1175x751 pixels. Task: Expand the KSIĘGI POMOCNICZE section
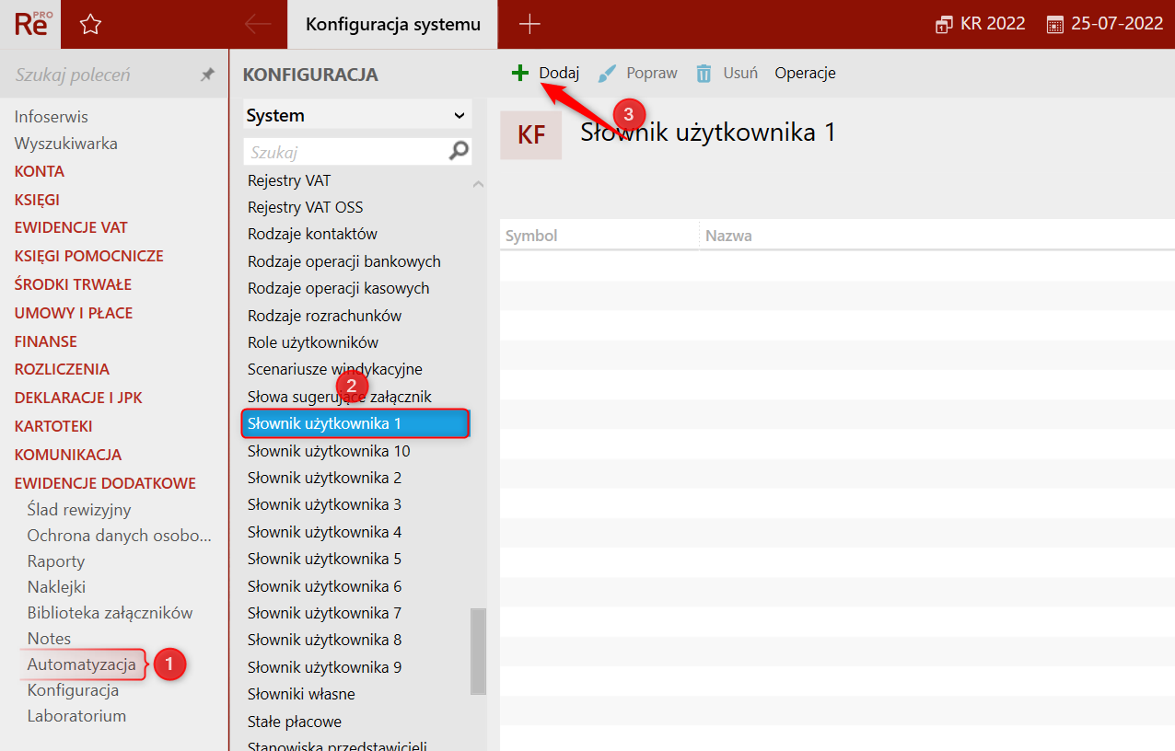click(89, 256)
